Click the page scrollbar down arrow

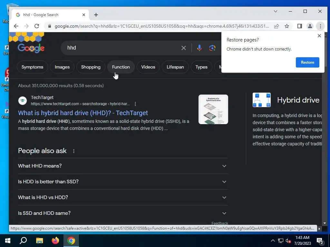325,223
